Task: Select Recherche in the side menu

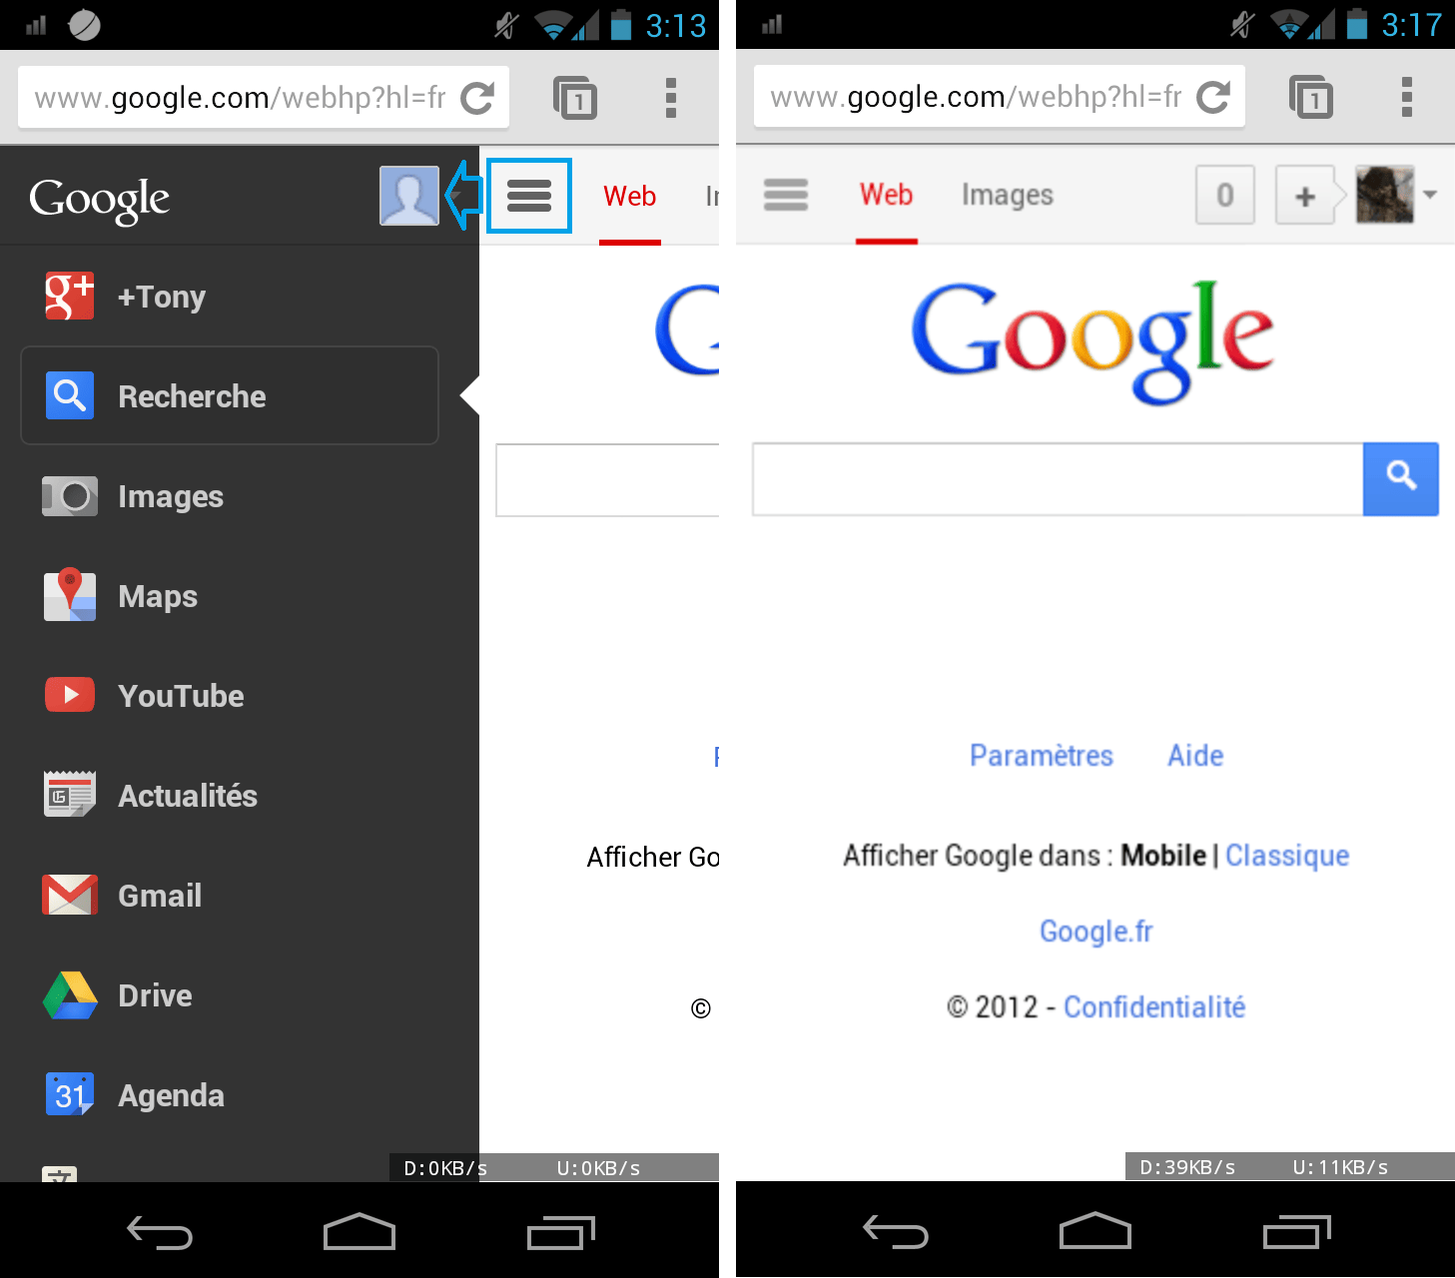Action: (x=230, y=395)
